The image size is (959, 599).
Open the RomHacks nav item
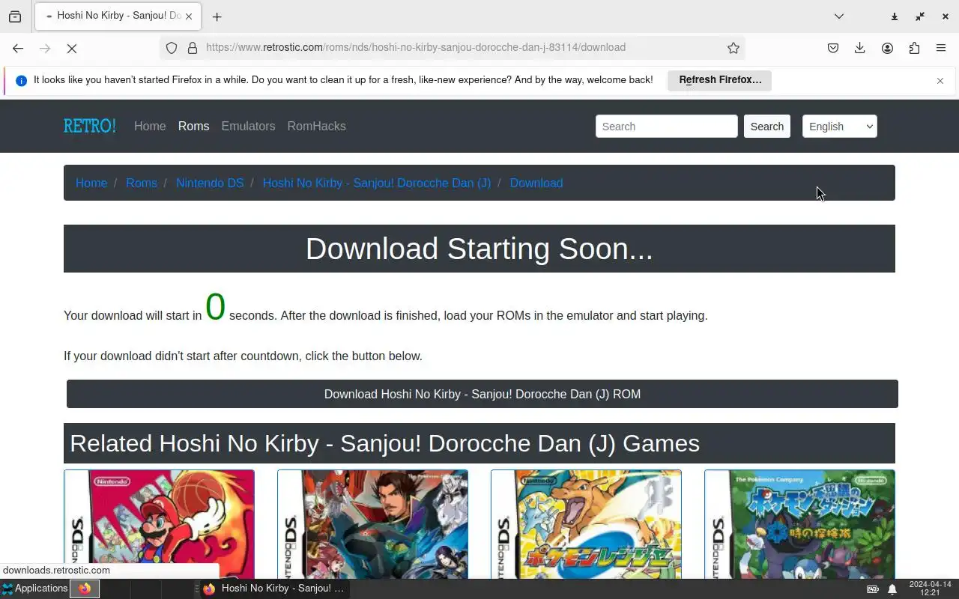316,126
